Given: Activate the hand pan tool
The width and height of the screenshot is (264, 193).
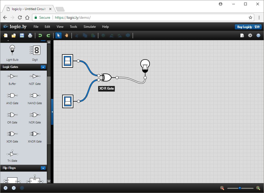Looking at the screenshot, I should tap(66, 35).
